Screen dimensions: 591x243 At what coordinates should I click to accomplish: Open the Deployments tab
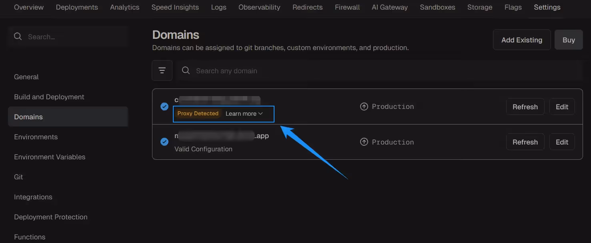(77, 7)
